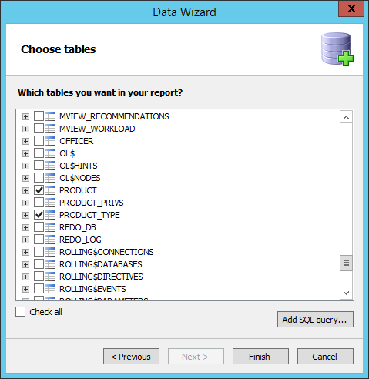The width and height of the screenshot is (369, 379).
Task: Click the MVIEW_WORKLOAD table icon
Action: (50, 129)
